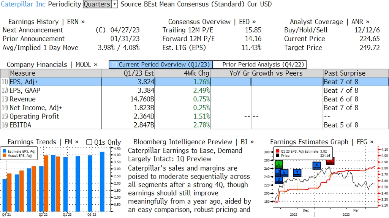Click the Caterpillar Inc company name
Image resolution: width=389 pixels, height=218 pixels.
pos(23,4)
